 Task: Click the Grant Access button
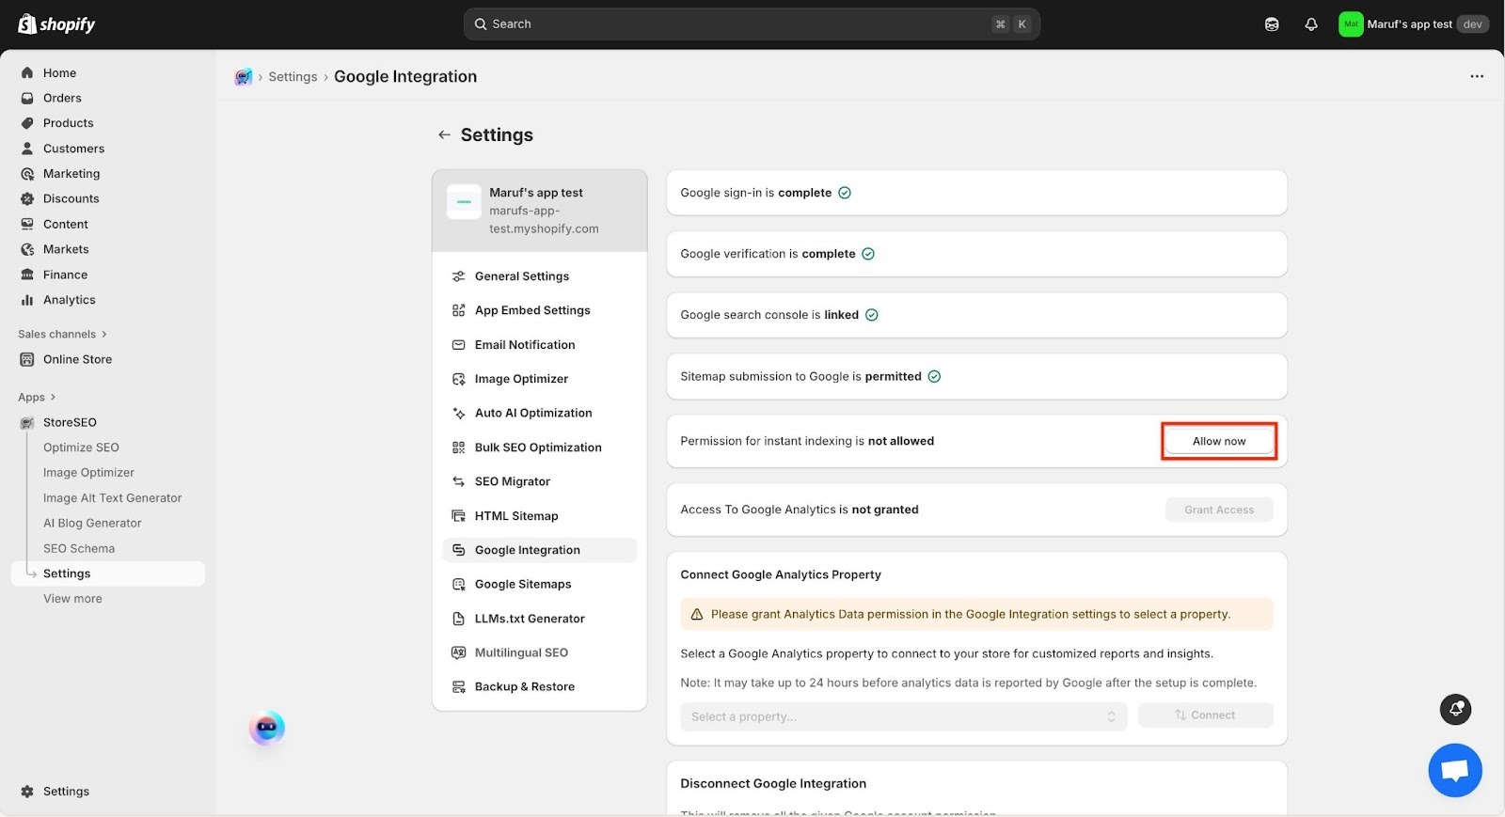pyautogui.click(x=1219, y=510)
